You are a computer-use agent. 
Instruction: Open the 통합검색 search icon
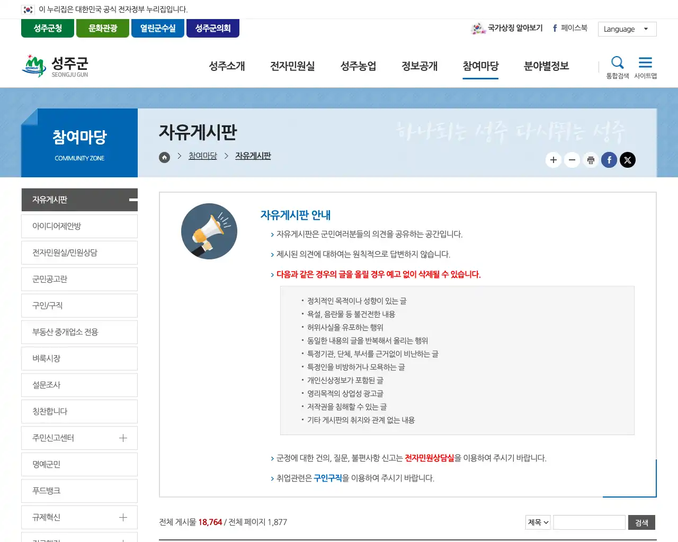617,67
